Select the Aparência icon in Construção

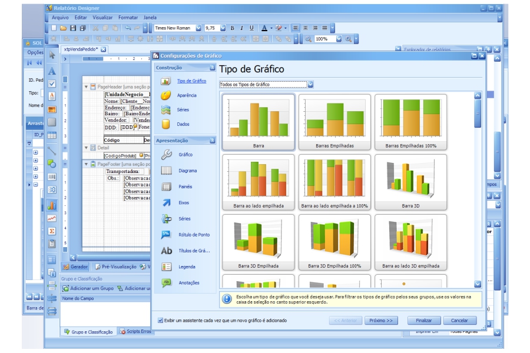[x=166, y=95]
